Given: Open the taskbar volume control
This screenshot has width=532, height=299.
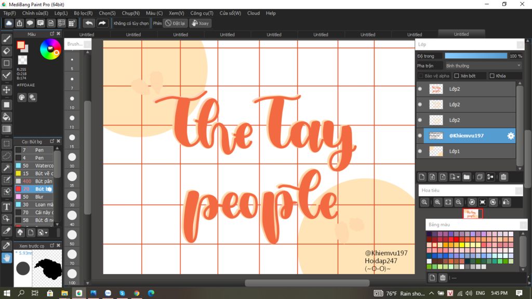Looking at the screenshot, I should 469,293.
